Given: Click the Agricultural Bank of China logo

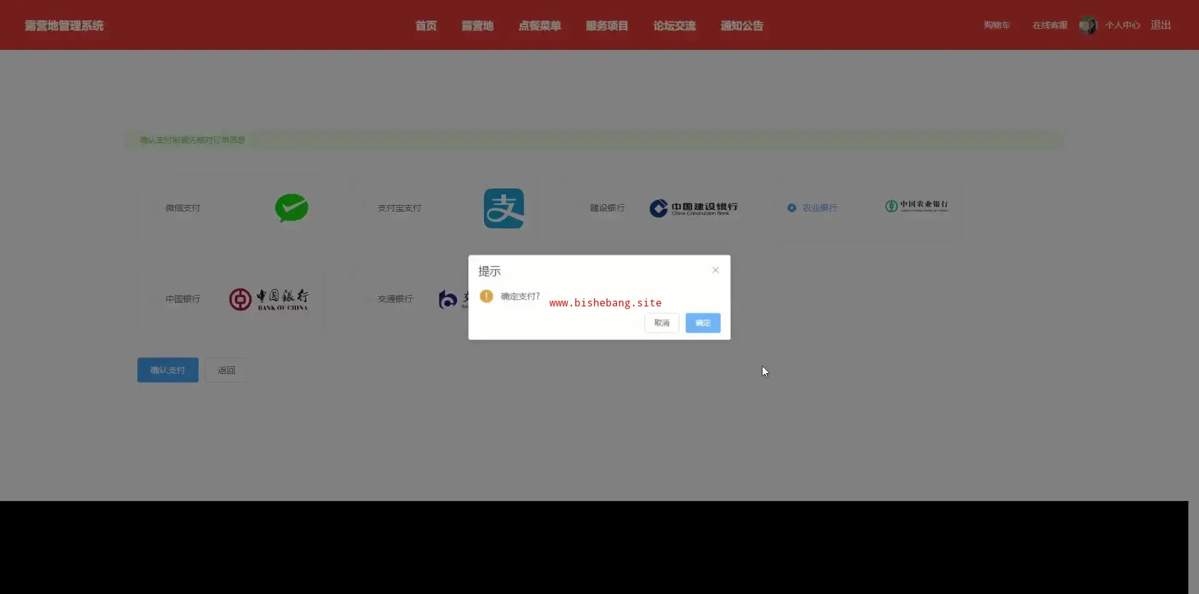Looking at the screenshot, I should coord(916,206).
